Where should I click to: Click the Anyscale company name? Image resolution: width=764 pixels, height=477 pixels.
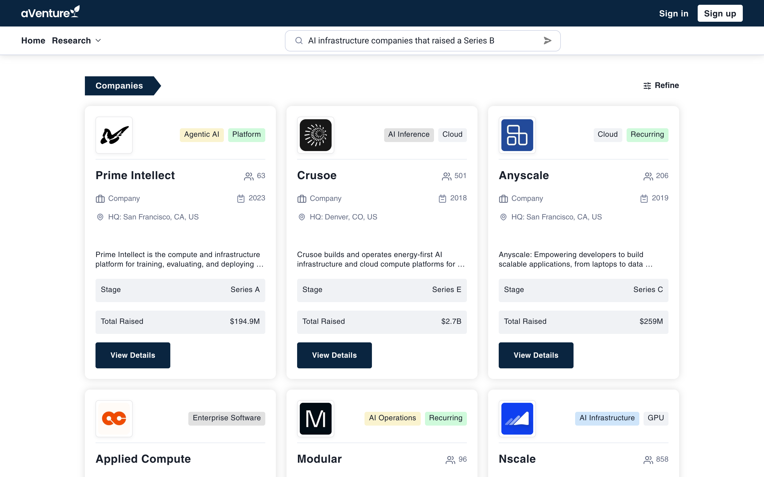pyautogui.click(x=524, y=176)
